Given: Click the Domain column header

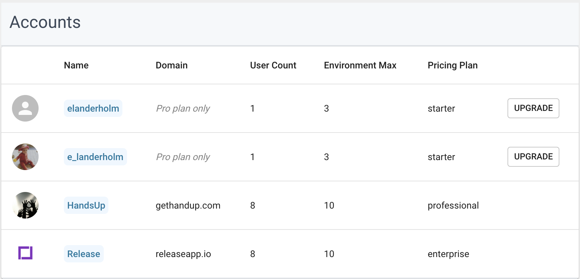Looking at the screenshot, I should tap(172, 65).
